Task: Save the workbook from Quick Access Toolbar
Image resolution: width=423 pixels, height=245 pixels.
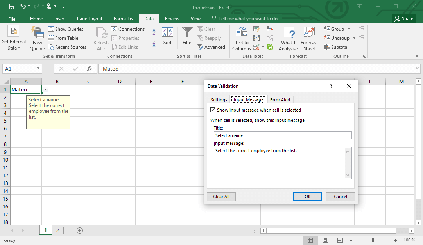Action: (x=12, y=6)
